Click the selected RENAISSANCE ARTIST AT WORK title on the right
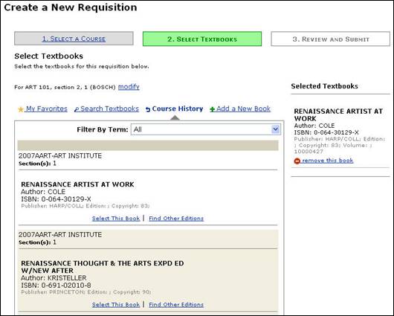 (x=338, y=115)
